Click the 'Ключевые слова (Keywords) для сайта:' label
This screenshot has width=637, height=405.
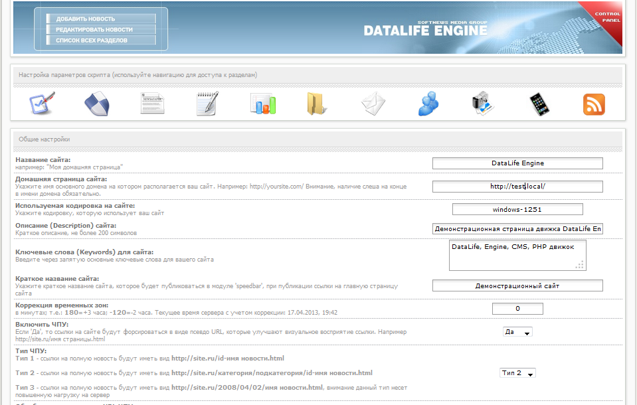84,252
